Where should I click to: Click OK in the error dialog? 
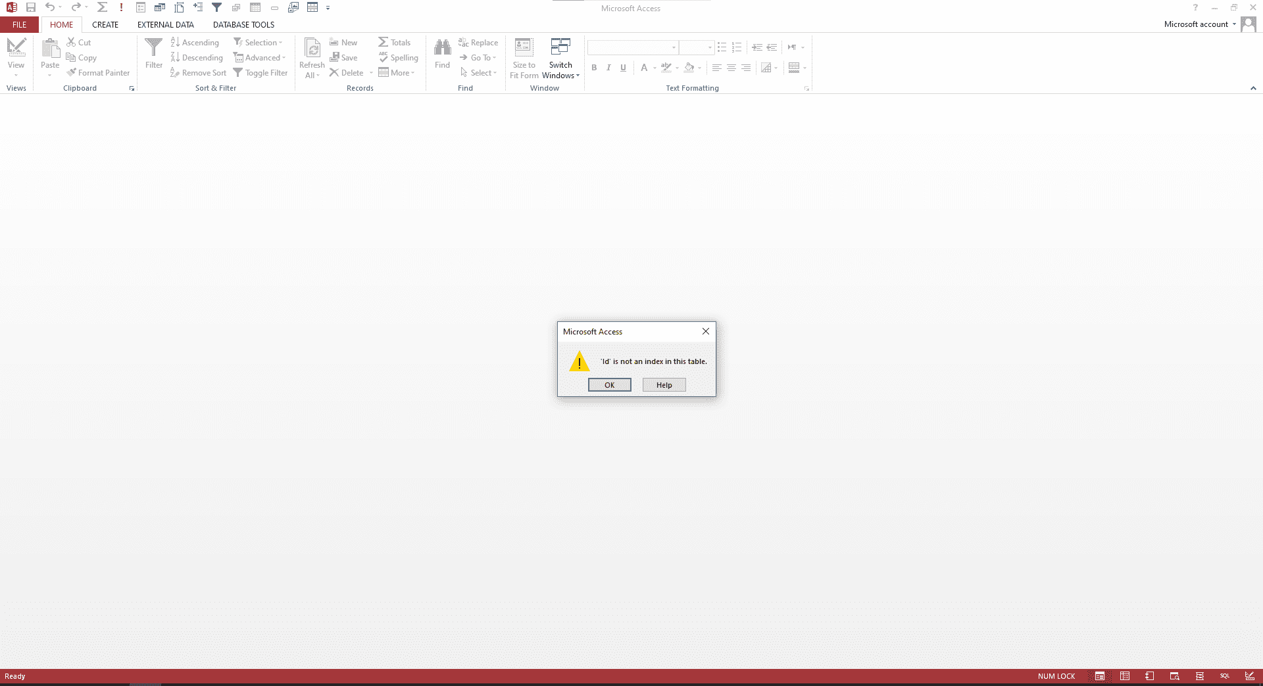[609, 385]
